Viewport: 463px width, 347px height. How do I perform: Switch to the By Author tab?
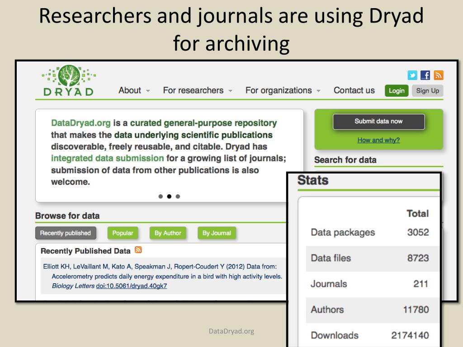click(x=168, y=233)
